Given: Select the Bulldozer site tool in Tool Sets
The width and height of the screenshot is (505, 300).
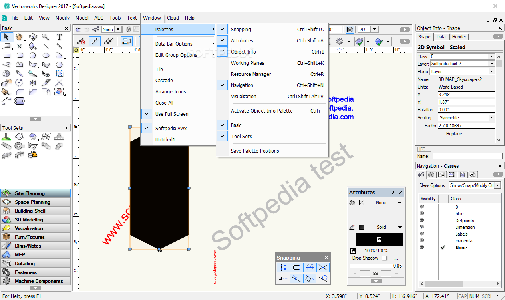Looking at the screenshot, I should point(33,155).
